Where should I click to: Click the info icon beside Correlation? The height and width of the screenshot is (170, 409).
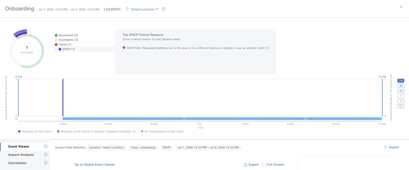click(x=45, y=163)
